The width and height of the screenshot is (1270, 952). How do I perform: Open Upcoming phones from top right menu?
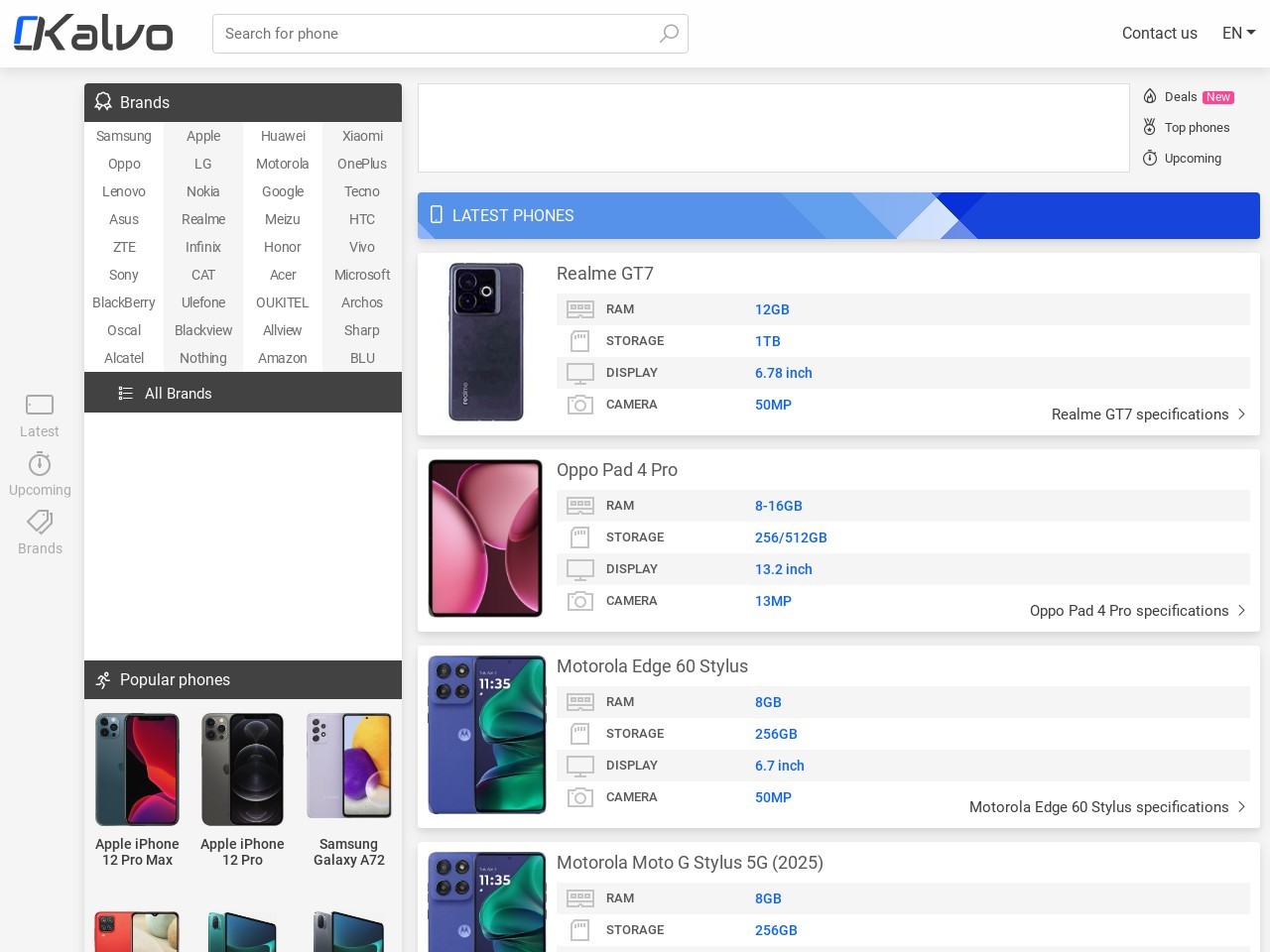point(1193,158)
